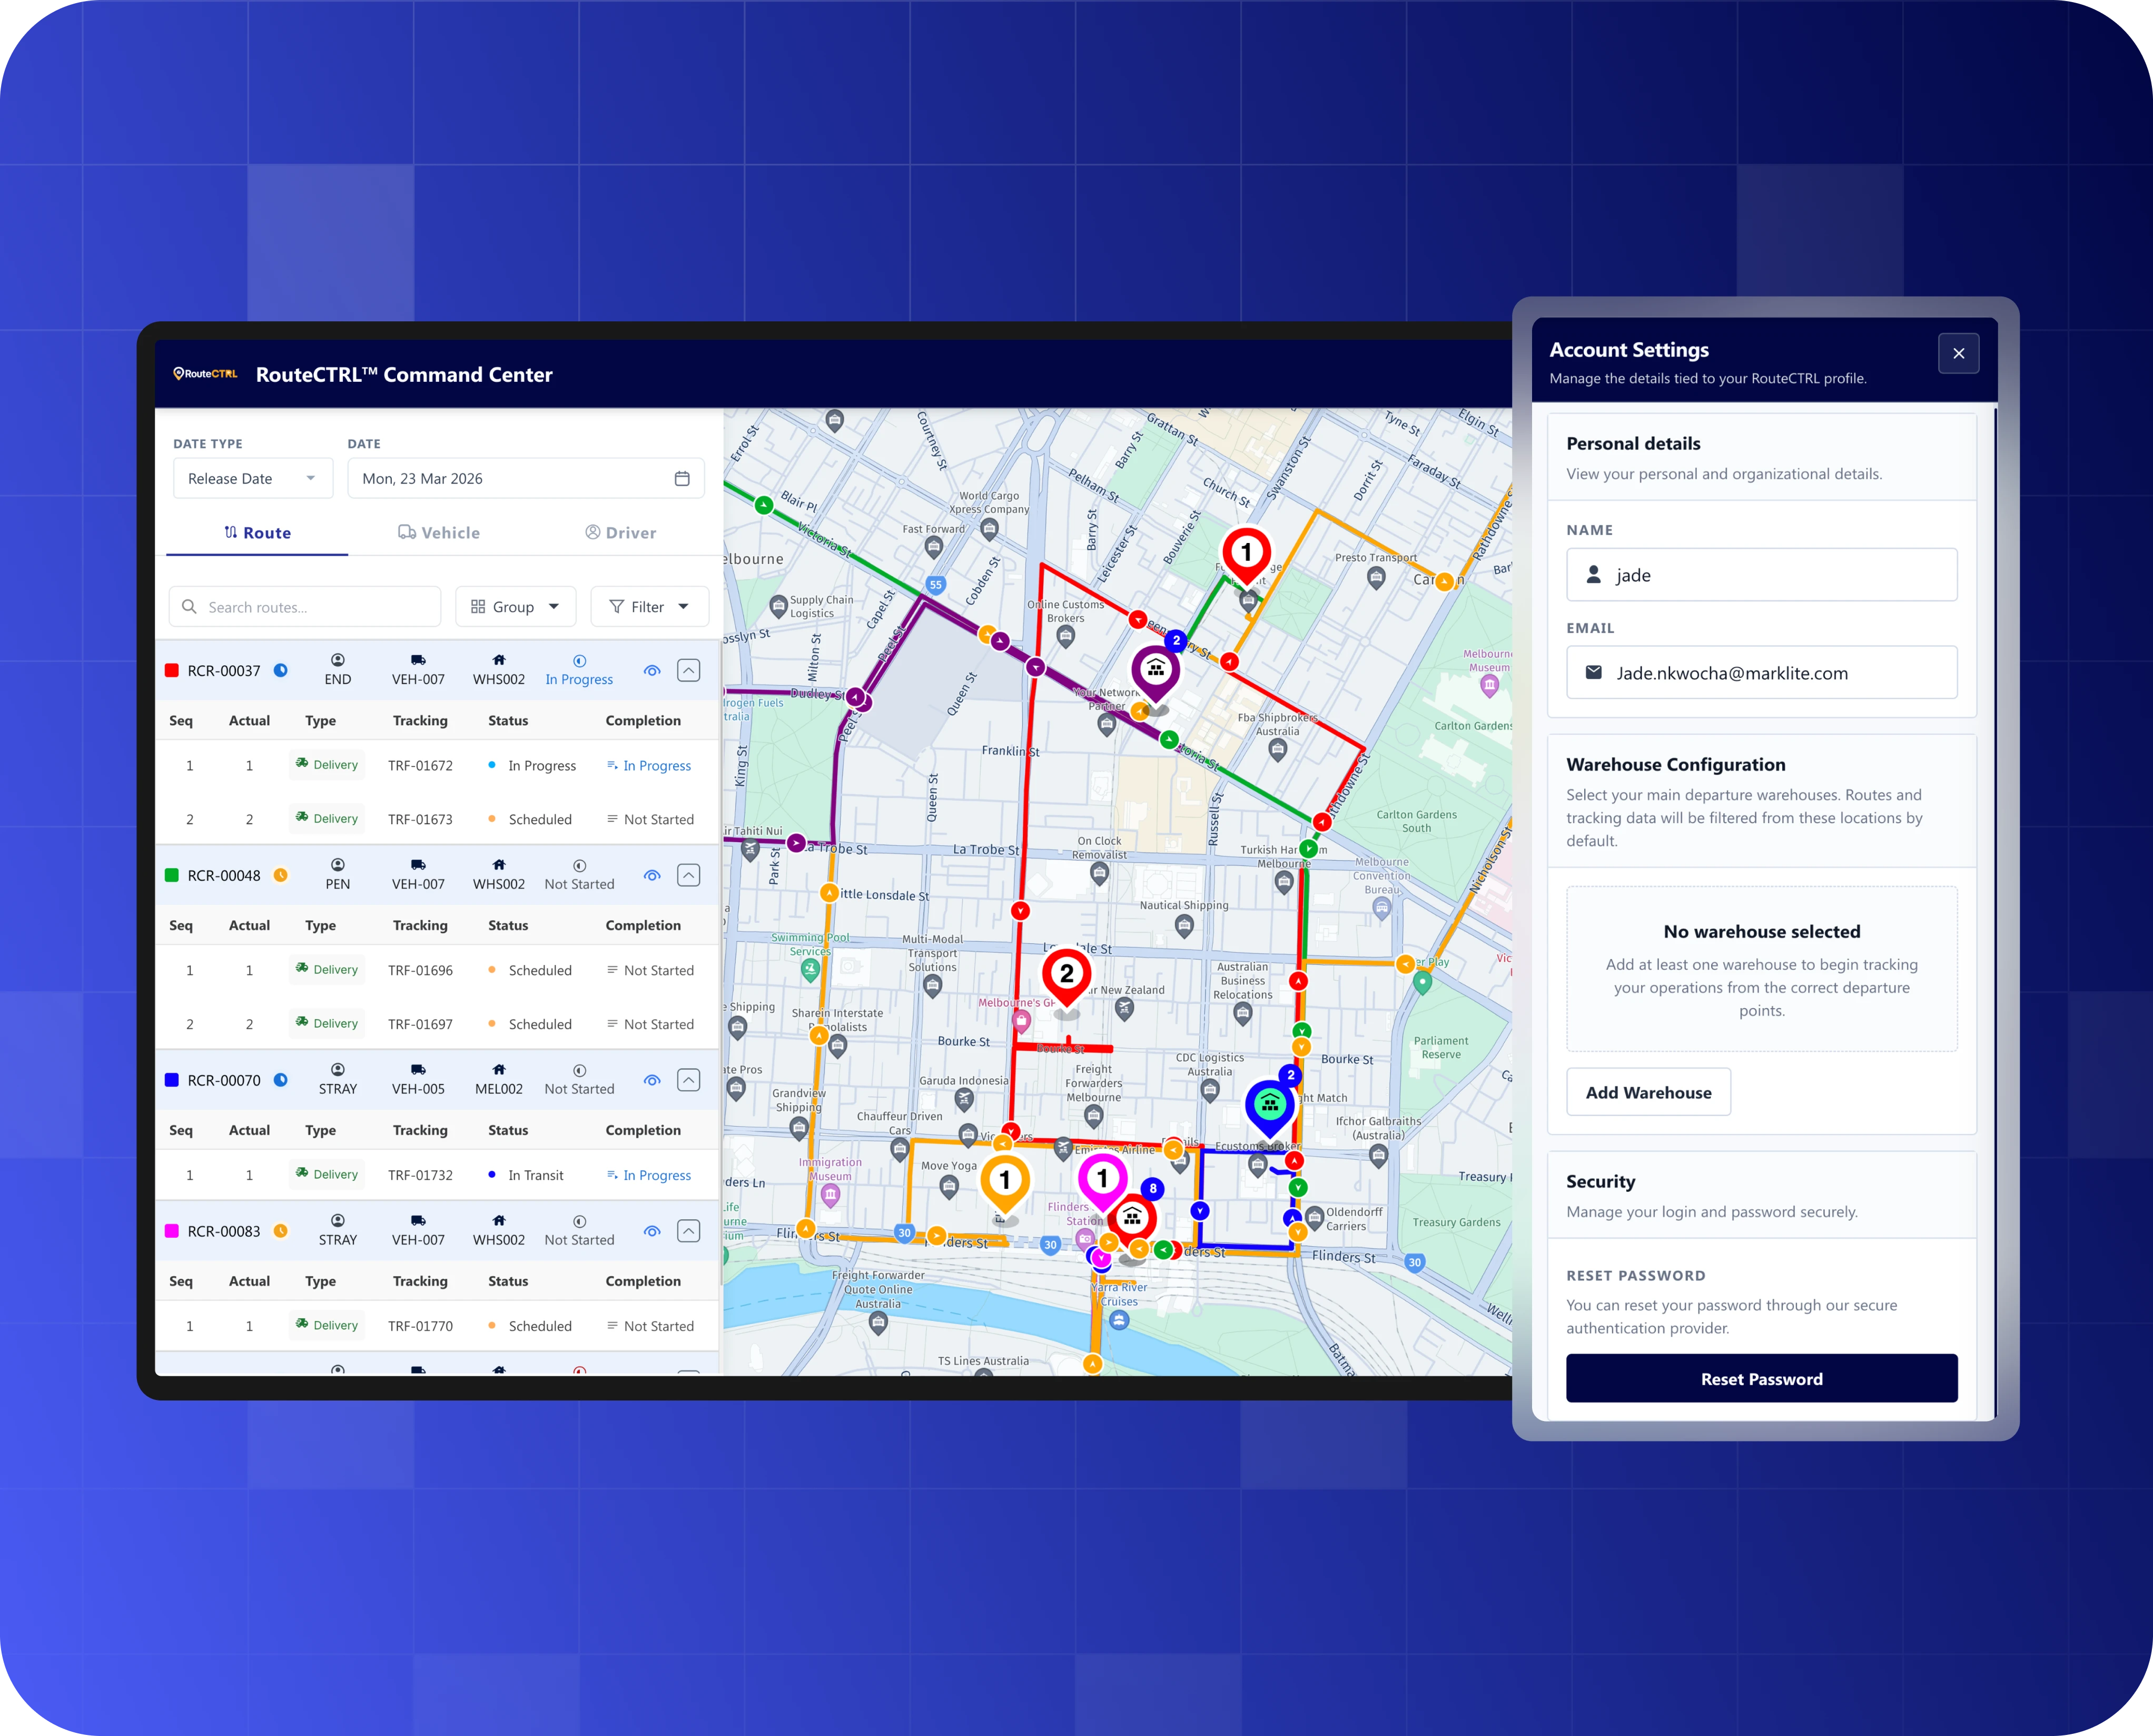Screen dimensions: 2153x1736
Task: Click red stop marker 1 near Presto Transport
Action: pyautogui.click(x=1246, y=555)
